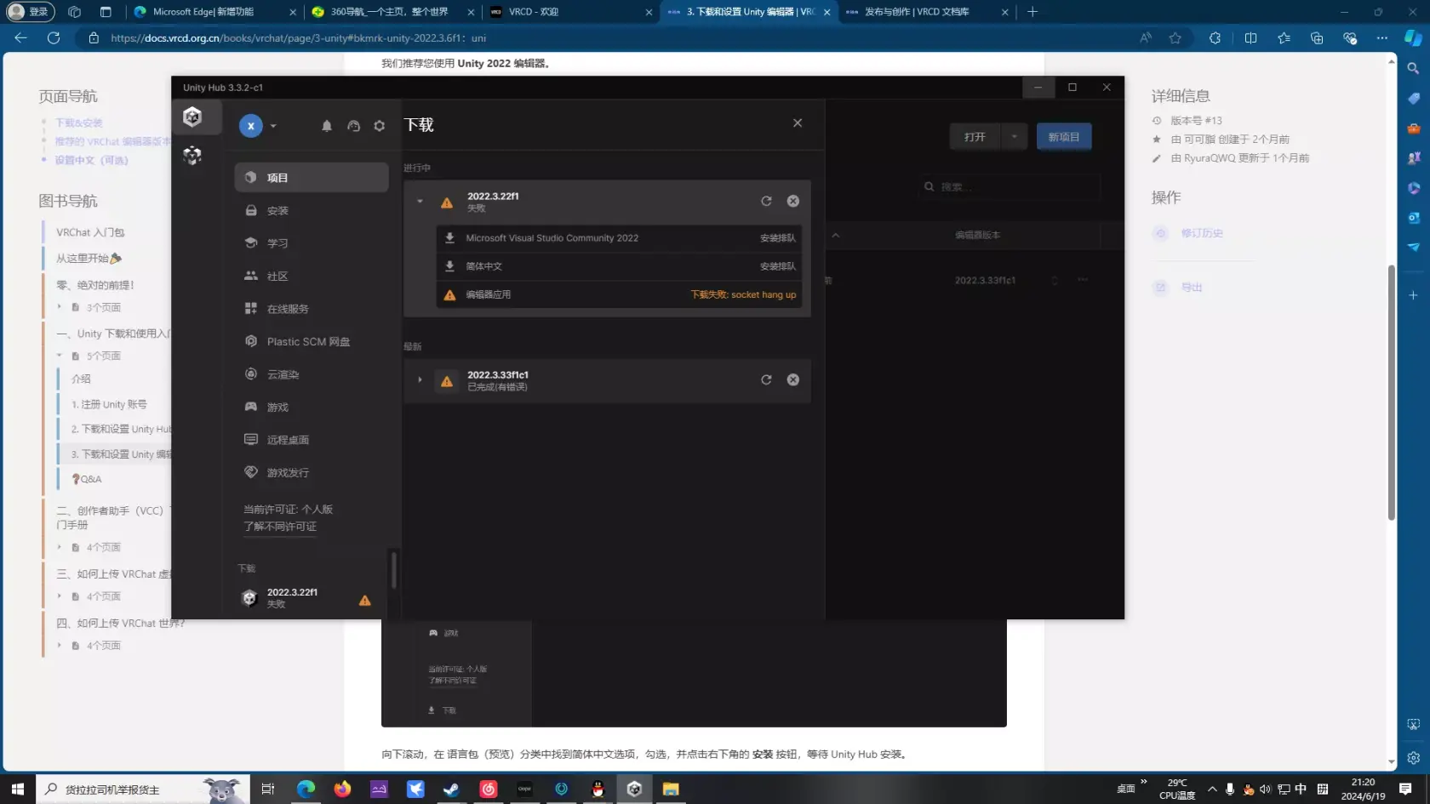Click the Microsoft Visual Studio Community 2022 row
Viewport: 1430px width, 804px height.
tap(619, 238)
